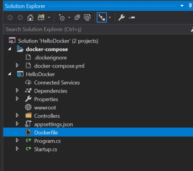This screenshot has height=171, width=193.
Task: Open Properties with the wrench toolbar icon
Action: [122, 17]
